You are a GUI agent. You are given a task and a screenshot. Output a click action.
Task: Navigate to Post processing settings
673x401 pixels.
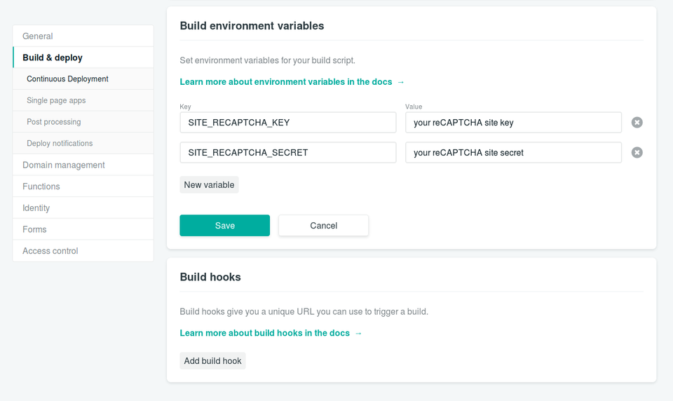pos(53,122)
